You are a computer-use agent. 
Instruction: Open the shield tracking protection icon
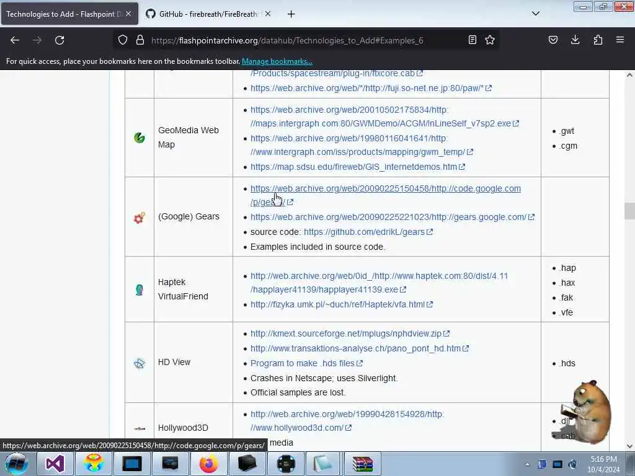click(x=123, y=40)
